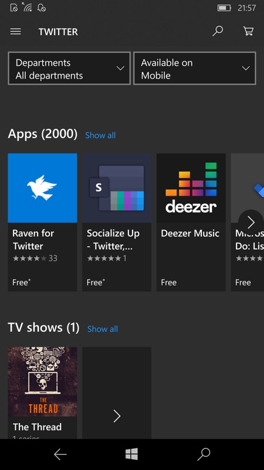Open the Deezer Music app icon
The height and width of the screenshot is (470, 264).
[191, 188]
